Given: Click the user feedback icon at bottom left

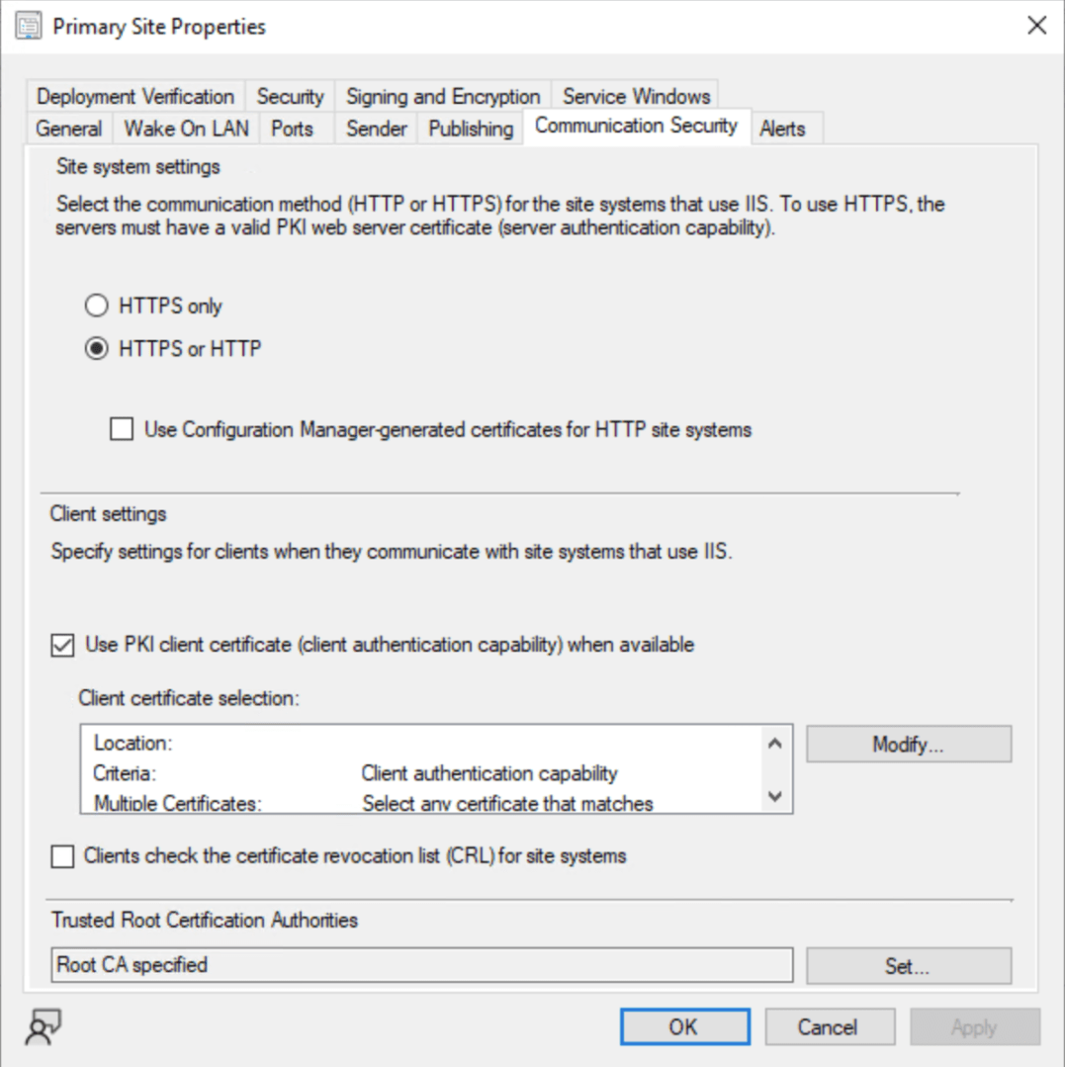Looking at the screenshot, I should click(x=44, y=1026).
